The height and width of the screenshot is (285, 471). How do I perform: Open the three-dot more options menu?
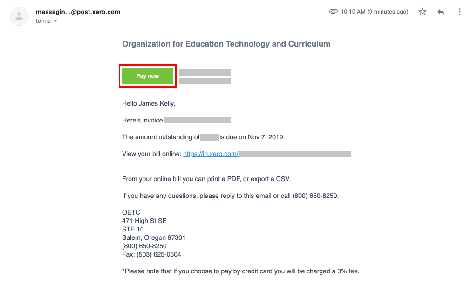coord(459,12)
